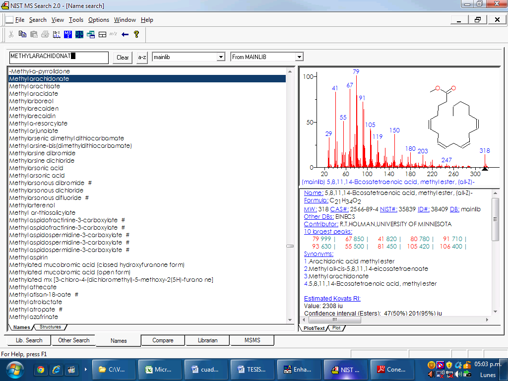Click the Print toolbar icon
Viewport: 508px width, 381px height.
pyautogui.click(x=45, y=34)
